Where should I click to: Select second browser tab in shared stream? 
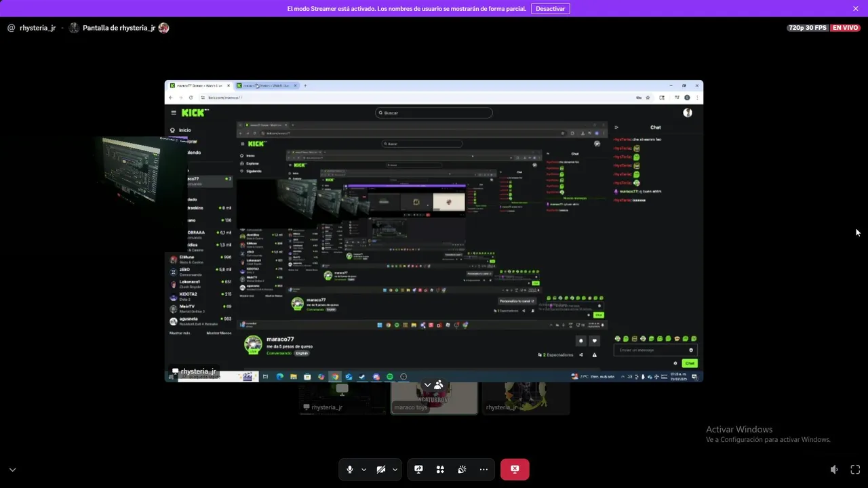266,85
